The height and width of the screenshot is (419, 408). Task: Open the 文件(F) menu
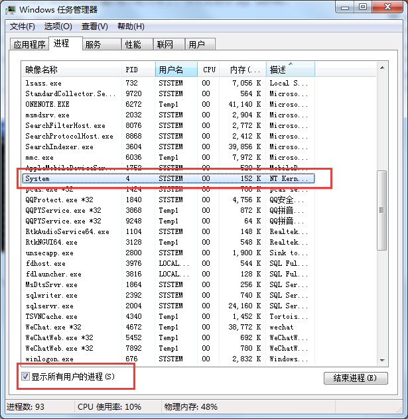pyautogui.click(x=23, y=27)
